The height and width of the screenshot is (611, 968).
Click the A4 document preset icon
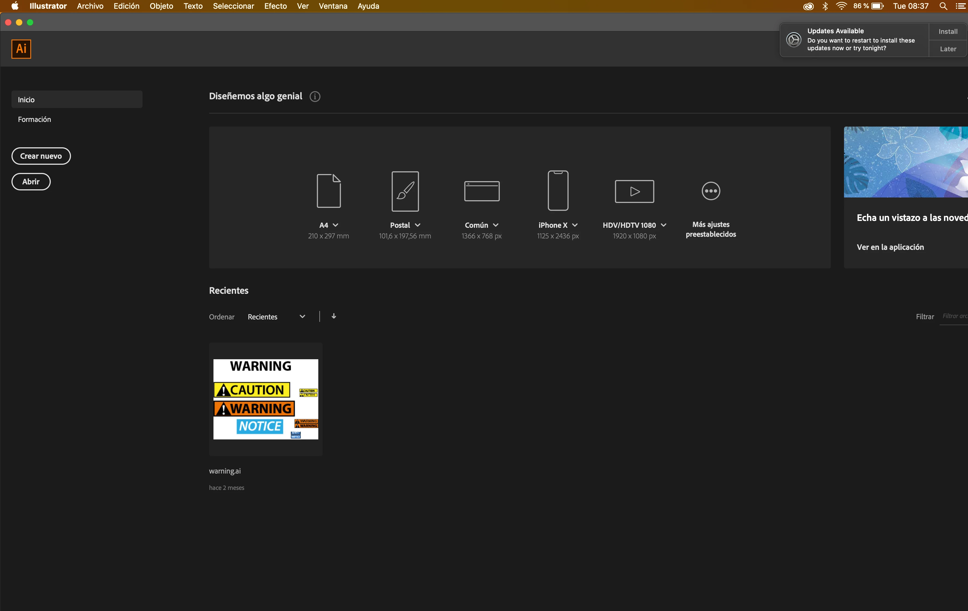click(328, 191)
